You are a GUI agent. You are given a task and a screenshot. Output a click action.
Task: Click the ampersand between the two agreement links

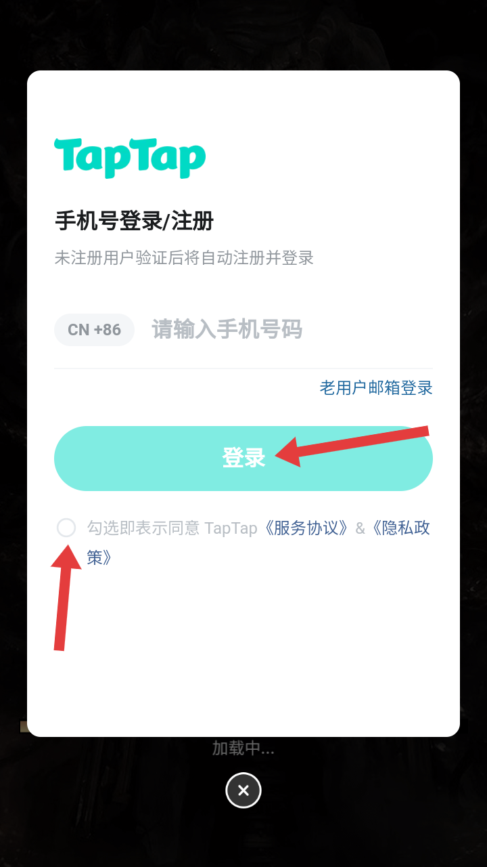360,528
